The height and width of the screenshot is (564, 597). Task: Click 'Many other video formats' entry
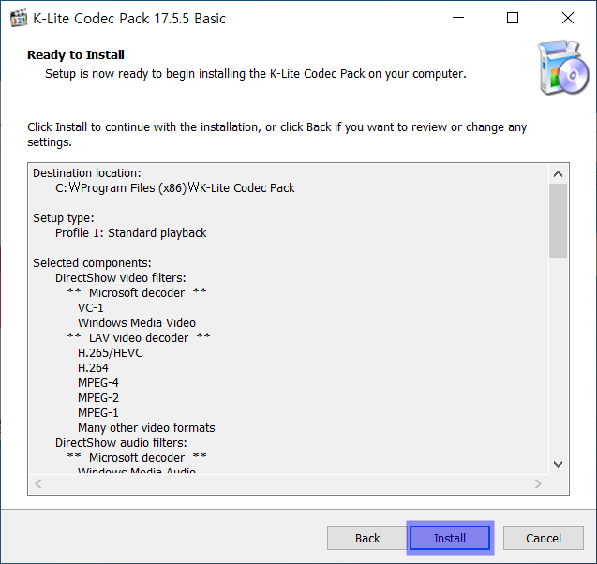(146, 428)
